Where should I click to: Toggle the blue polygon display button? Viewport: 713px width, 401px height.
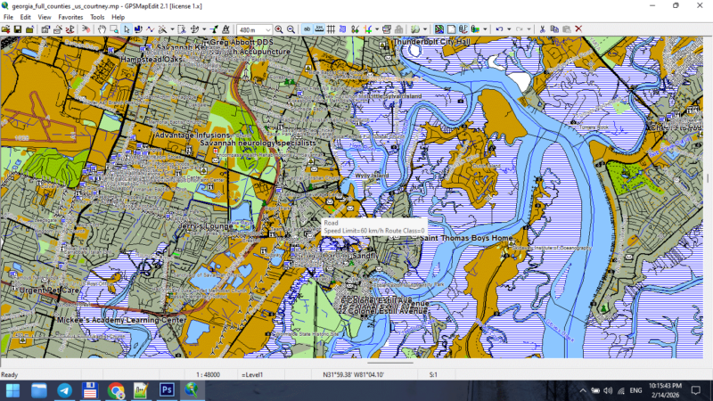pos(343,29)
